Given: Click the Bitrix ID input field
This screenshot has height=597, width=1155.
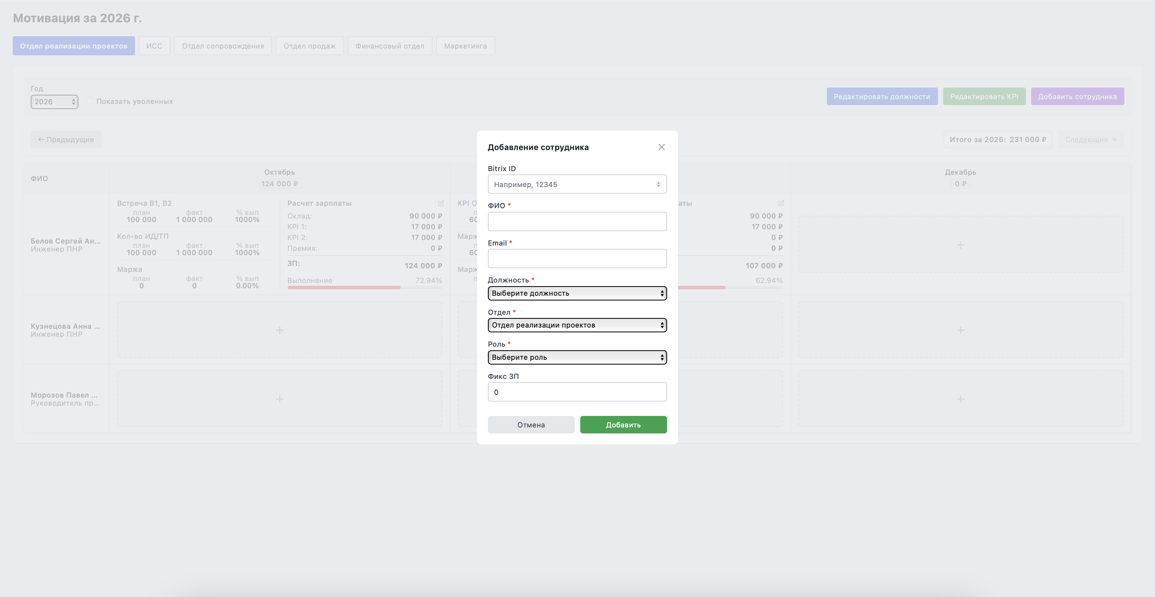Looking at the screenshot, I should pos(577,184).
